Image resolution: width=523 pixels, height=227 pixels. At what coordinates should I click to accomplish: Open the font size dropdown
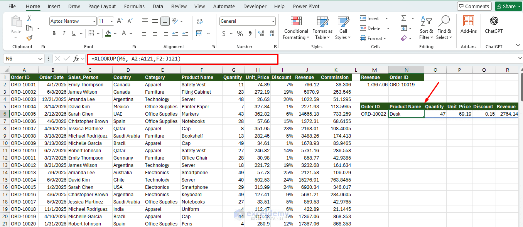click(112, 21)
